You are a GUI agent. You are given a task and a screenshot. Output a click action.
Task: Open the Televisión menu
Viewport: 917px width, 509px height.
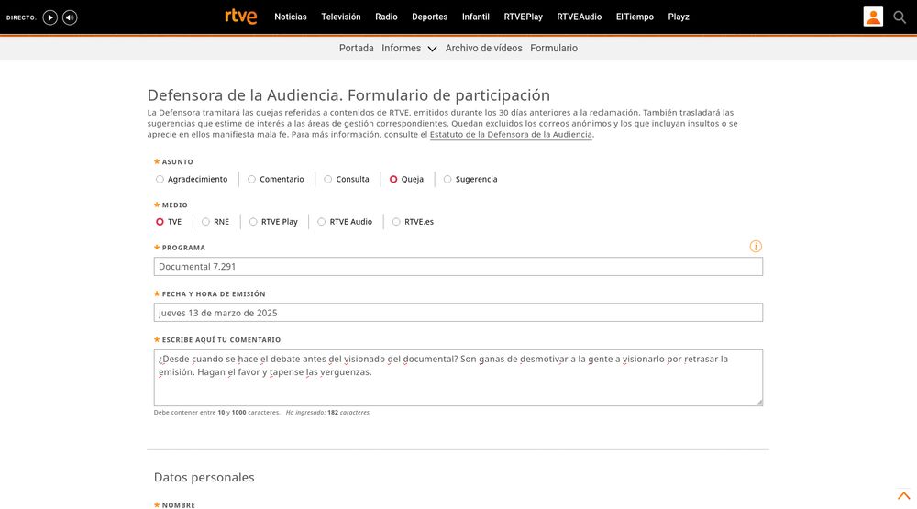pyautogui.click(x=341, y=17)
